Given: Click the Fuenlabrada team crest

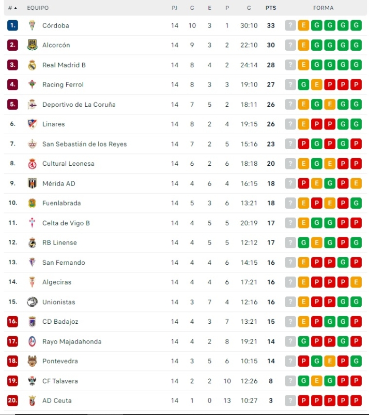Looking at the screenshot, I should (32, 203).
